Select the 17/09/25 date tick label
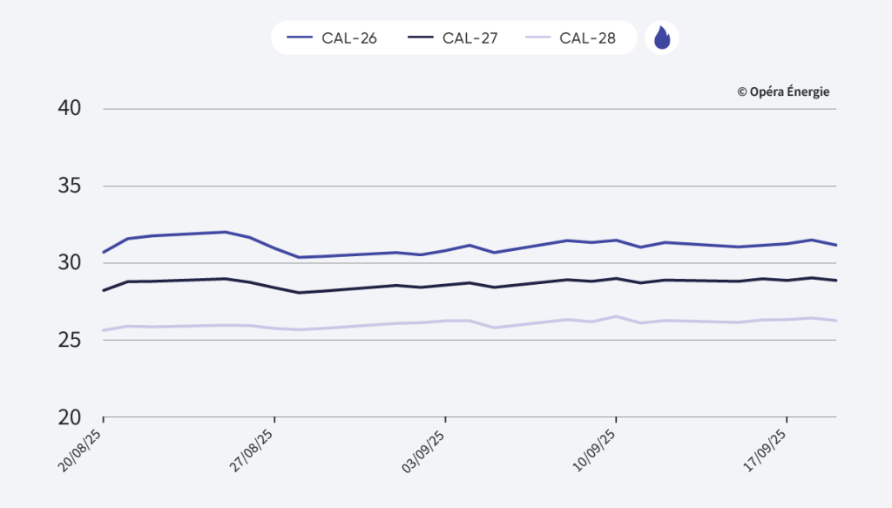 coord(765,449)
